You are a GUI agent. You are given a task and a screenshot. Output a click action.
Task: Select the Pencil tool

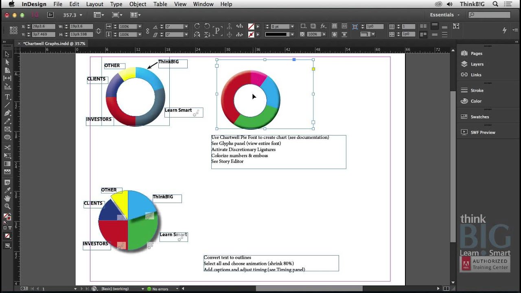pyautogui.click(x=7, y=121)
